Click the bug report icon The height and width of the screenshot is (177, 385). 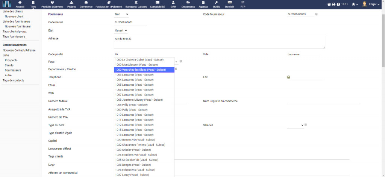point(329,5)
